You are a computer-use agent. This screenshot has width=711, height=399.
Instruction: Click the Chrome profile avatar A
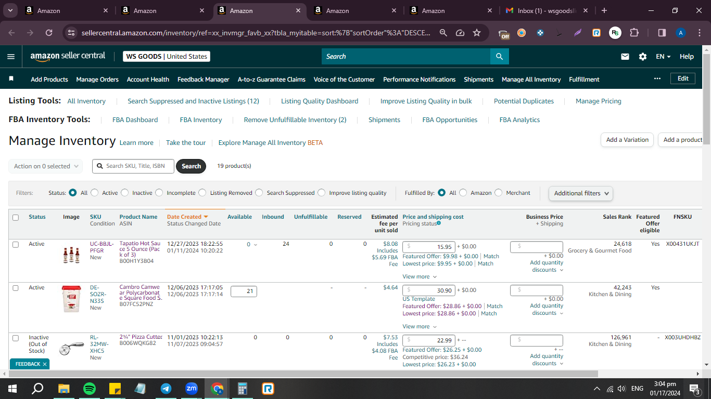tap(681, 33)
